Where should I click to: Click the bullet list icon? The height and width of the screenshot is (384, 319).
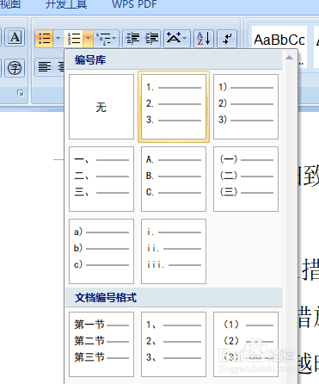tap(44, 38)
